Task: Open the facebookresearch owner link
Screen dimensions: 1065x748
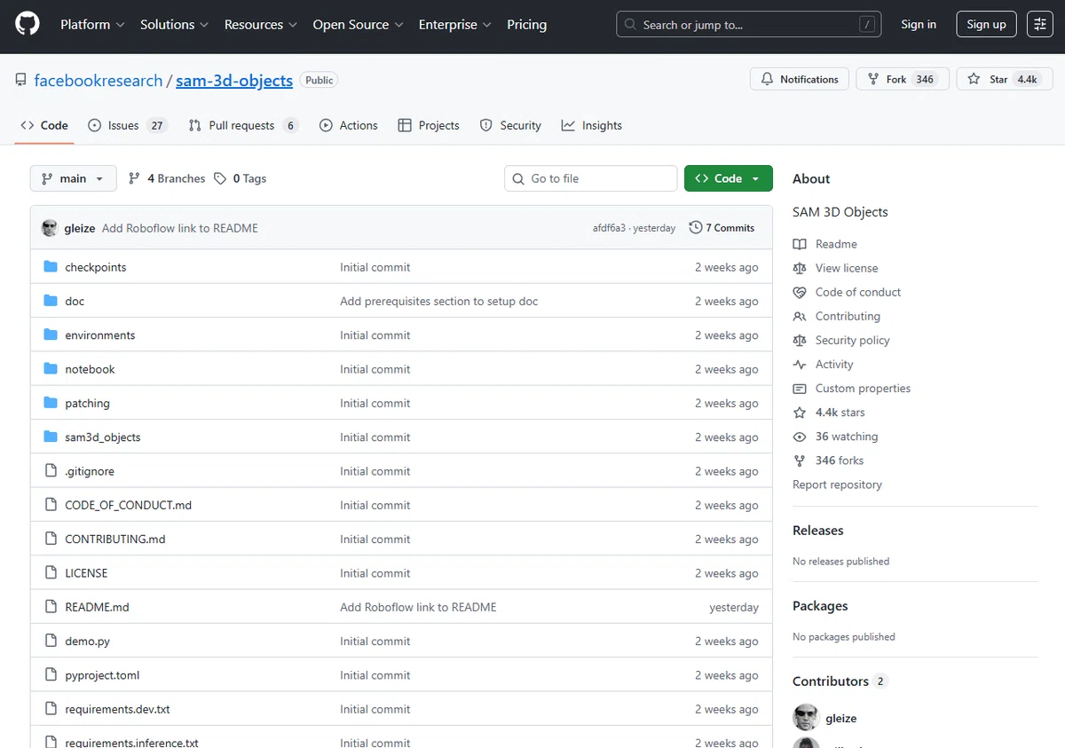Action: point(99,81)
